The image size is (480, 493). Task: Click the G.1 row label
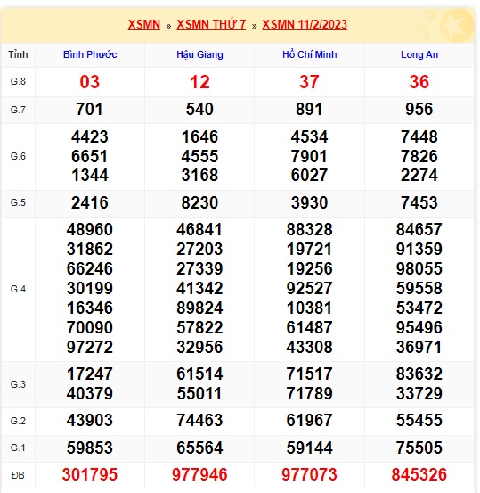(18, 448)
